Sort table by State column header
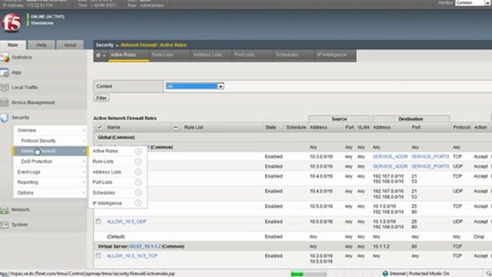Image resolution: width=492 pixels, height=277 pixels. [x=270, y=128]
